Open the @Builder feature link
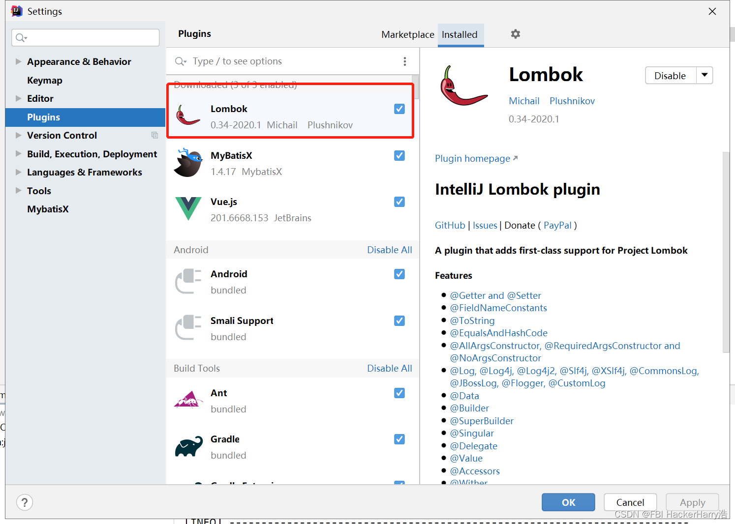The image size is (735, 524). click(469, 408)
